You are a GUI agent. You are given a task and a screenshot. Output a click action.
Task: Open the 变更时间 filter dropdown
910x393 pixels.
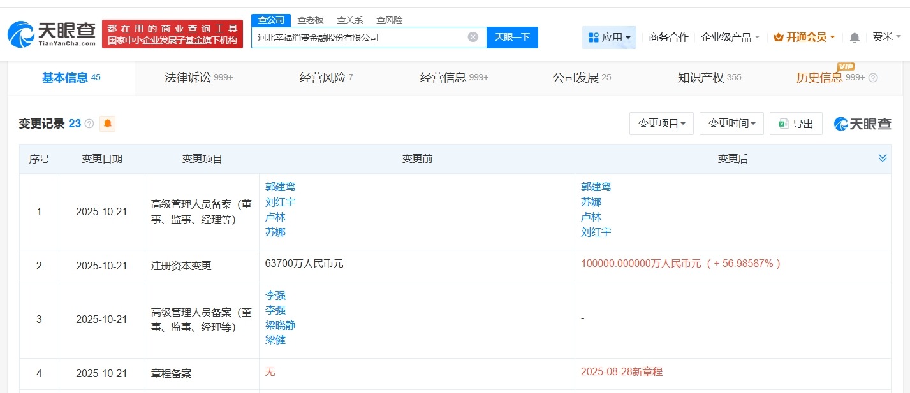pyautogui.click(x=731, y=124)
